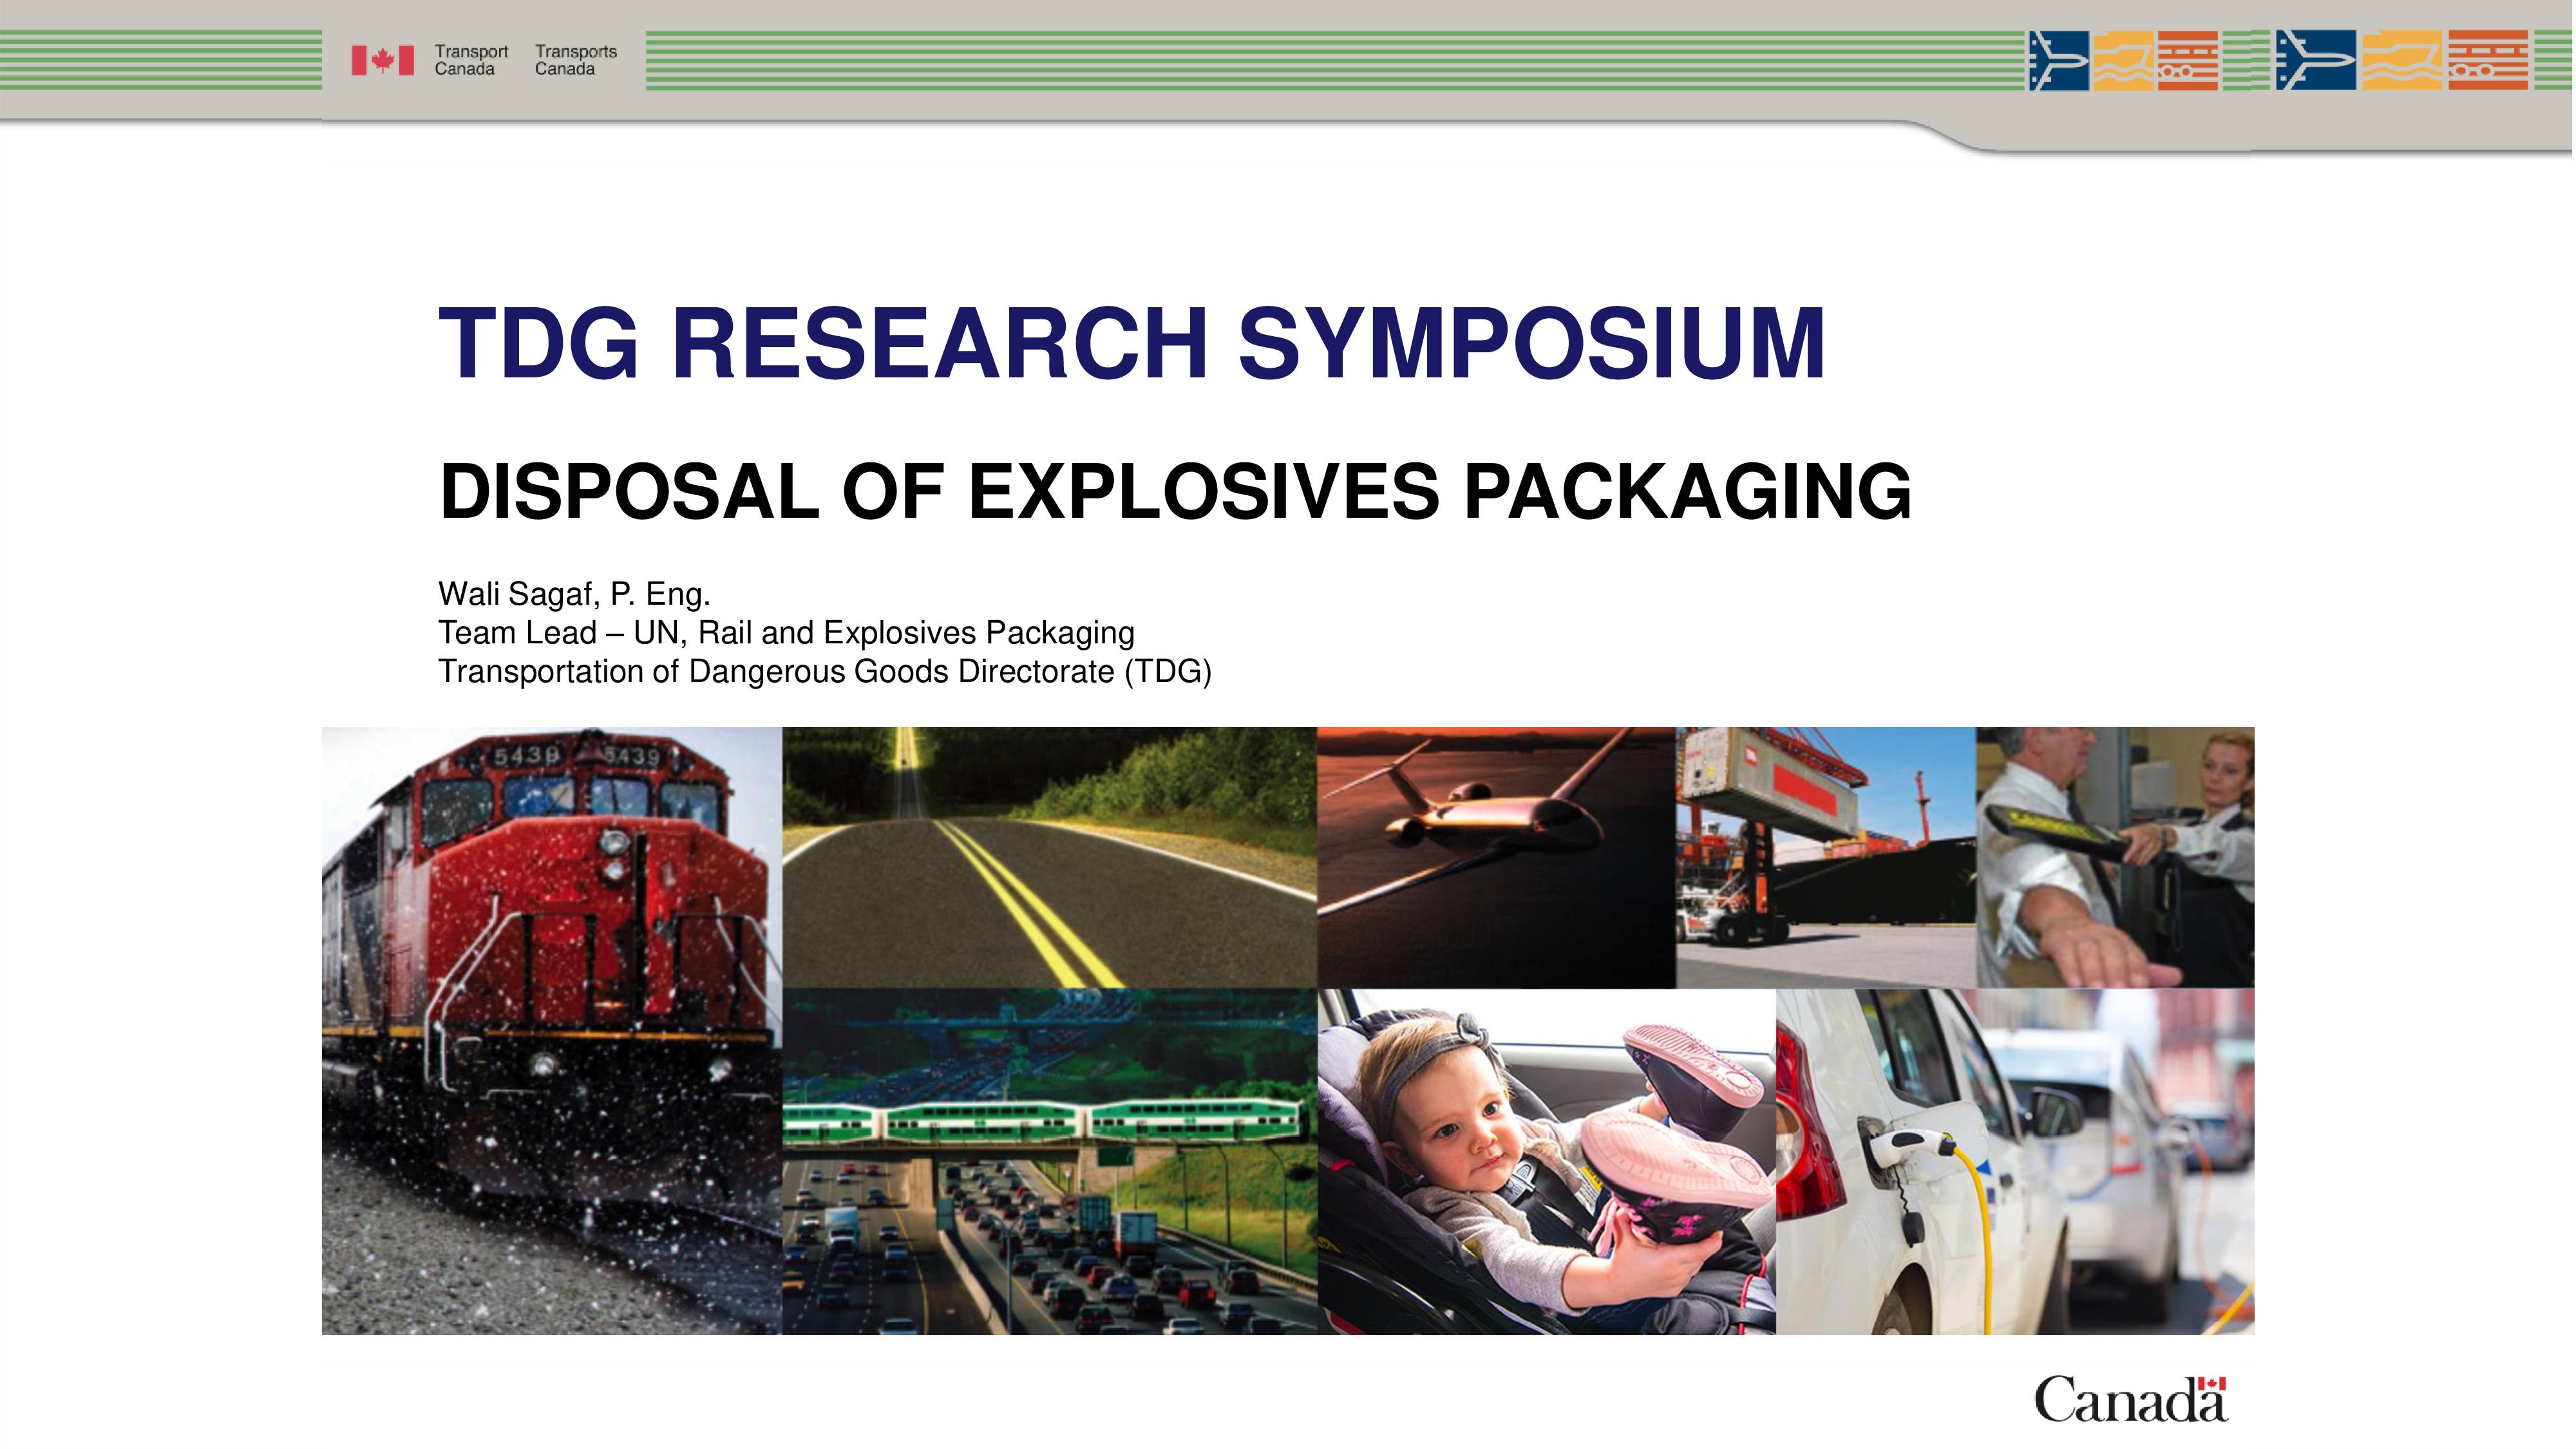Click 'DISPOSAL OF EXPLOSIVES PACKAGING' subtitle

point(1175,491)
